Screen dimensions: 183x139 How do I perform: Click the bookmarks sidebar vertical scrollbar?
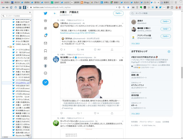[x=31, y=65]
